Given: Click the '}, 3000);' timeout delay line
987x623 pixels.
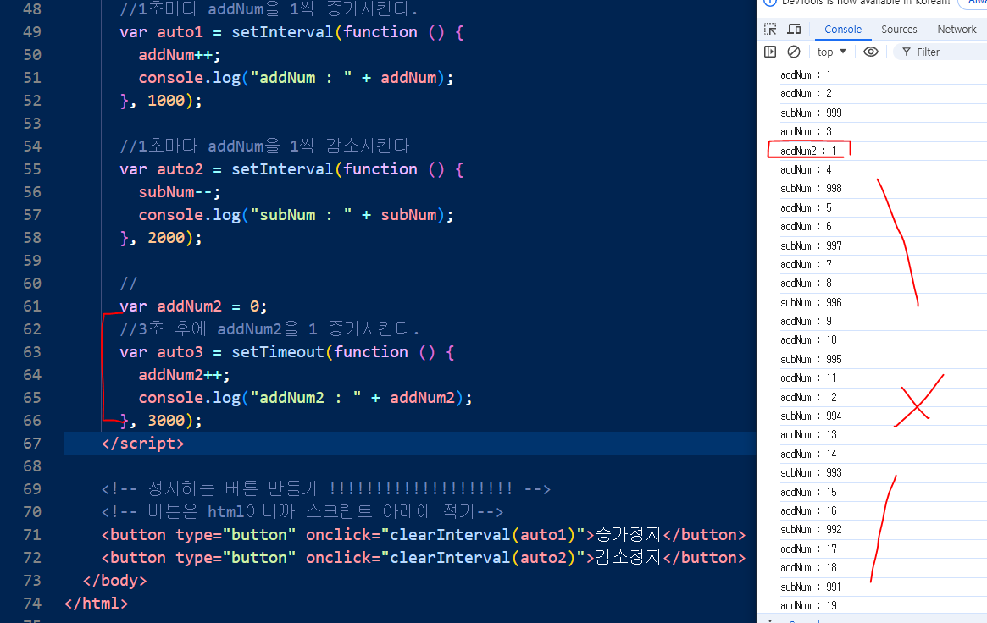Looking at the screenshot, I should [161, 421].
